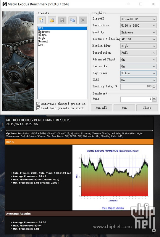Click the Save preset floppy icon

pyautogui.click(x=62, y=20)
